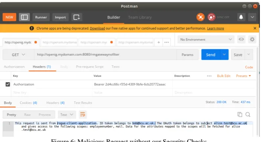This screenshot has height=142, width=261.
Task: Send the request
Action: [x=211, y=54]
